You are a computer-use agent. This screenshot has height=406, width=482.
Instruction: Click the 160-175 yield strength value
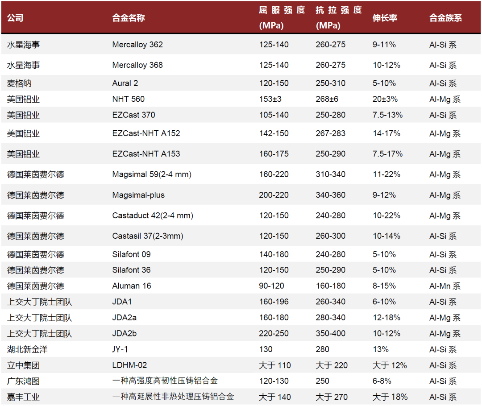274,153
